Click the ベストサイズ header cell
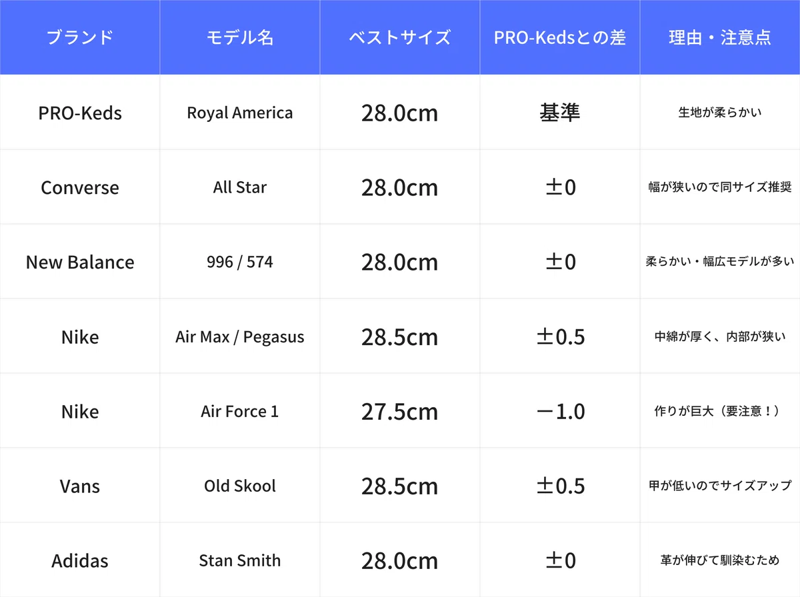 coord(400,37)
